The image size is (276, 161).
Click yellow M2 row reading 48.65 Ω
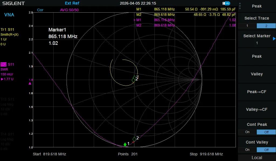[186, 14]
